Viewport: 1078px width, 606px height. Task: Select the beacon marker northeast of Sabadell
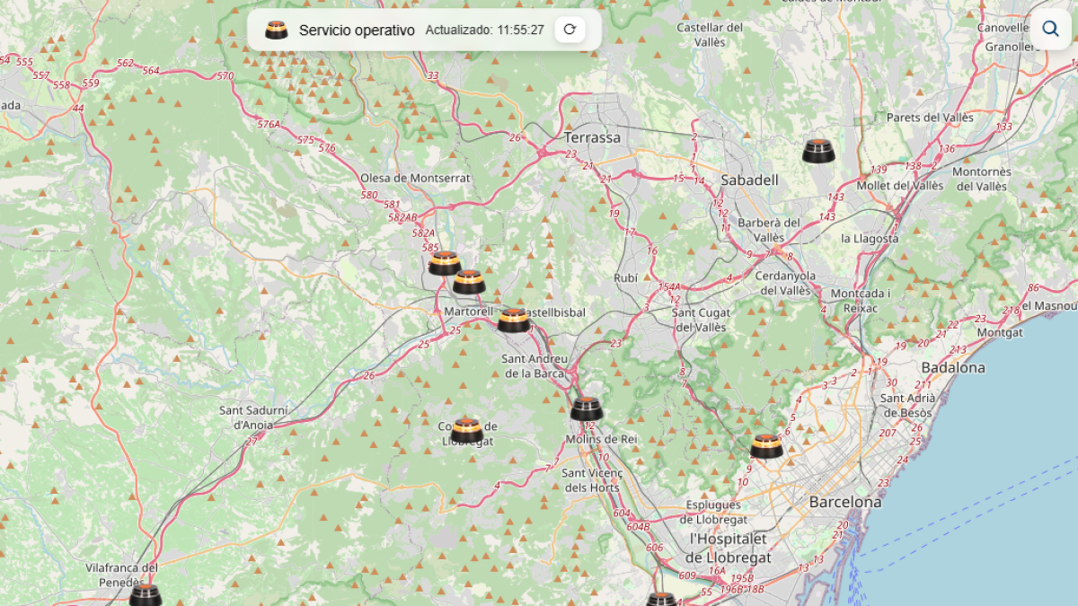[818, 151]
